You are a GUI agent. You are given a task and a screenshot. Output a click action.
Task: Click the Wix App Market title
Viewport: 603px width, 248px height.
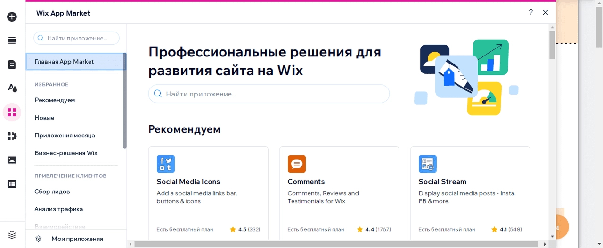[63, 13]
